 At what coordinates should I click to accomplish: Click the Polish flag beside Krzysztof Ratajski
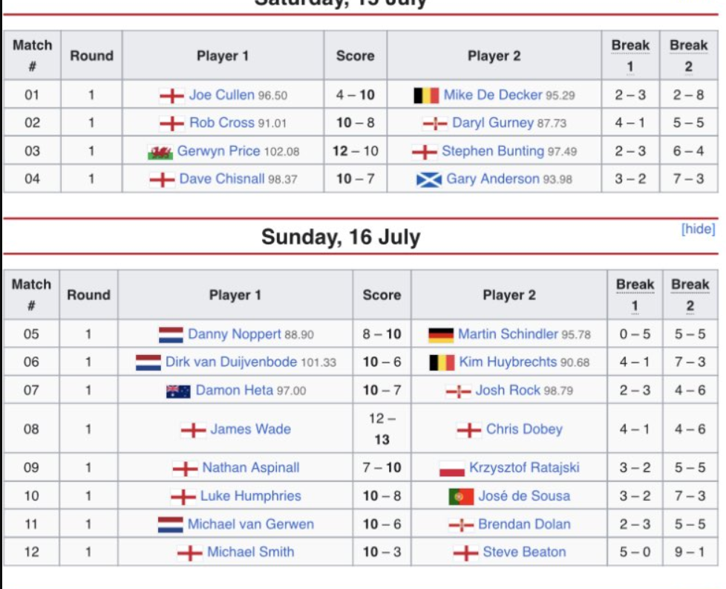[x=452, y=469]
